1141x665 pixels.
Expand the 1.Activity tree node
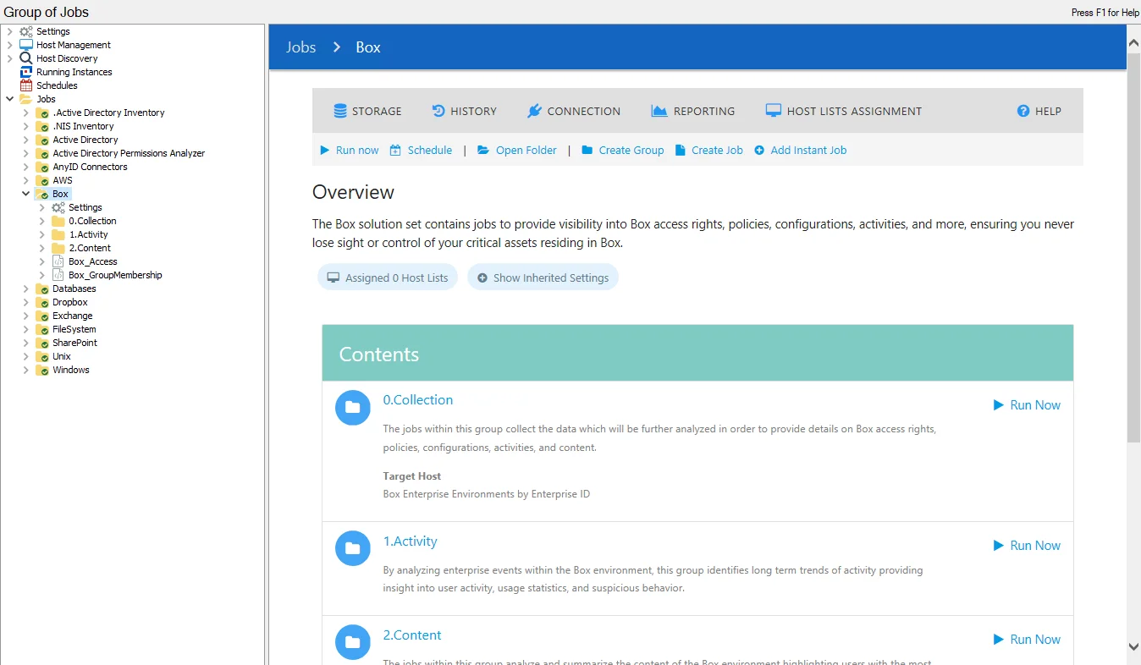pos(42,234)
